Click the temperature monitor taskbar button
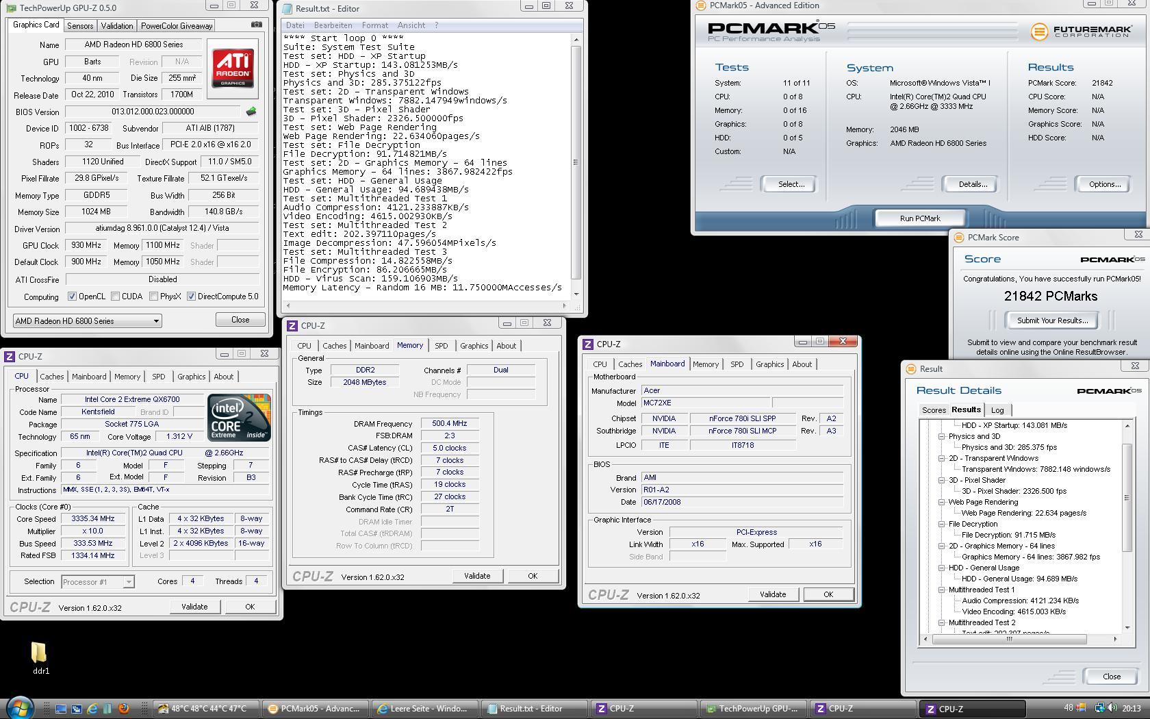The height and width of the screenshot is (719, 1150). (x=206, y=709)
